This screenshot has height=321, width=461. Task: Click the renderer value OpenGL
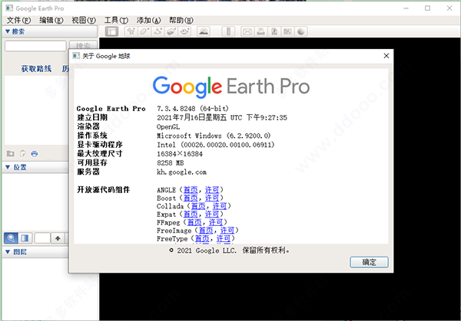click(168, 126)
